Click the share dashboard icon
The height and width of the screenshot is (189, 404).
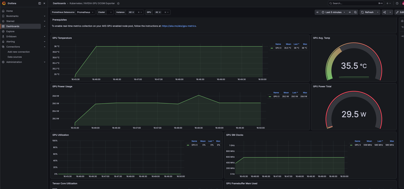pyautogui.click(x=385, y=12)
